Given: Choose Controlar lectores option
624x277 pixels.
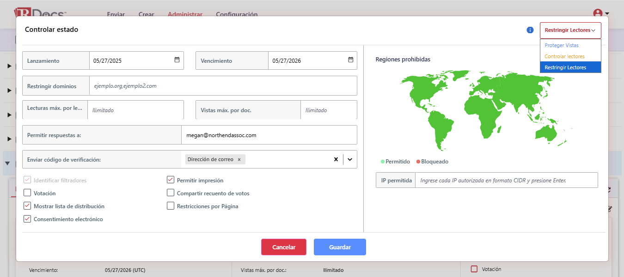Looking at the screenshot, I should [x=564, y=56].
